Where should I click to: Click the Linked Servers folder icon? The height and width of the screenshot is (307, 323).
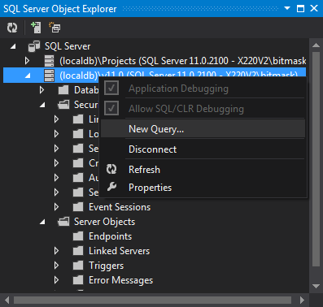pyautogui.click(x=78, y=251)
